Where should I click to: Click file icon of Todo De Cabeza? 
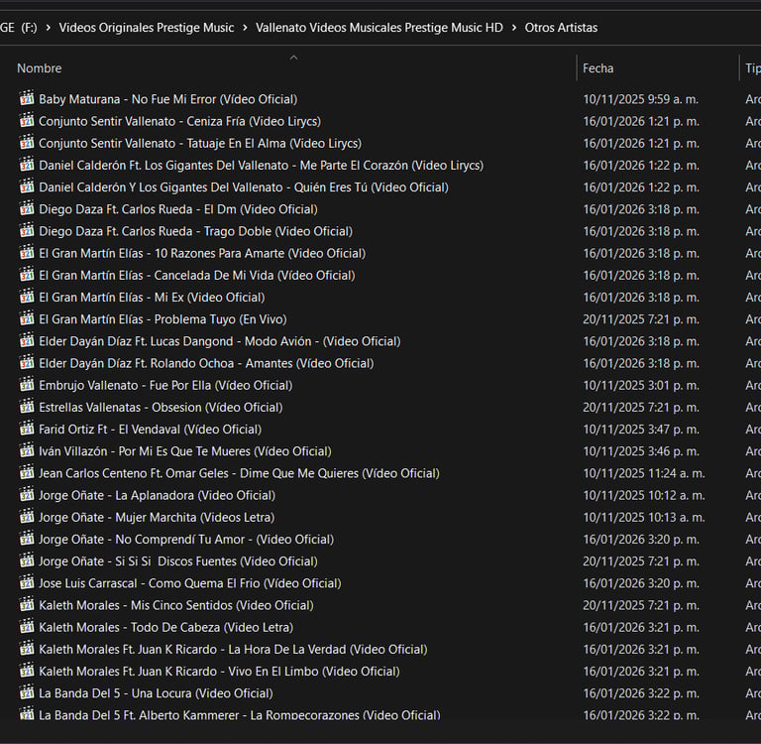[x=27, y=626]
